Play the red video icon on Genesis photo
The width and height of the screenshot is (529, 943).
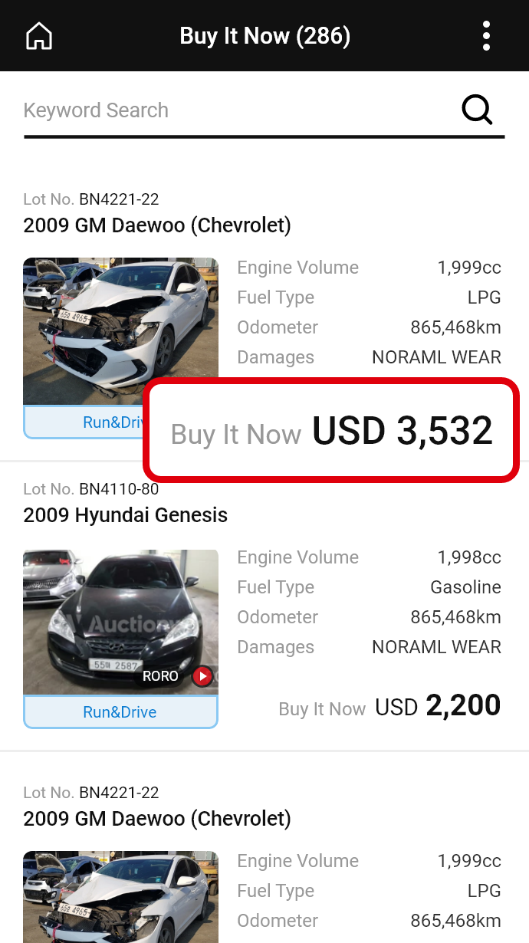point(202,676)
